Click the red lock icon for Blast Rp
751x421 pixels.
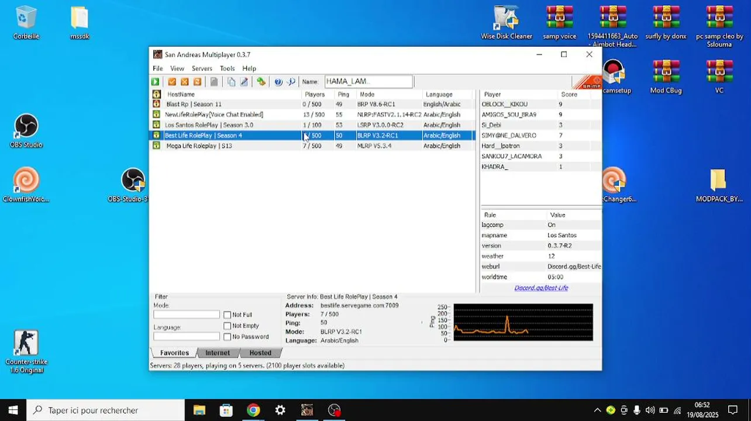156,104
